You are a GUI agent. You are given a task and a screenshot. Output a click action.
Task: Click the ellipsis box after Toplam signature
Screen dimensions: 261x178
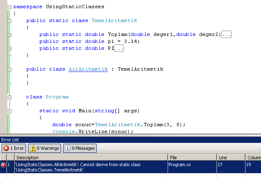click(227, 35)
